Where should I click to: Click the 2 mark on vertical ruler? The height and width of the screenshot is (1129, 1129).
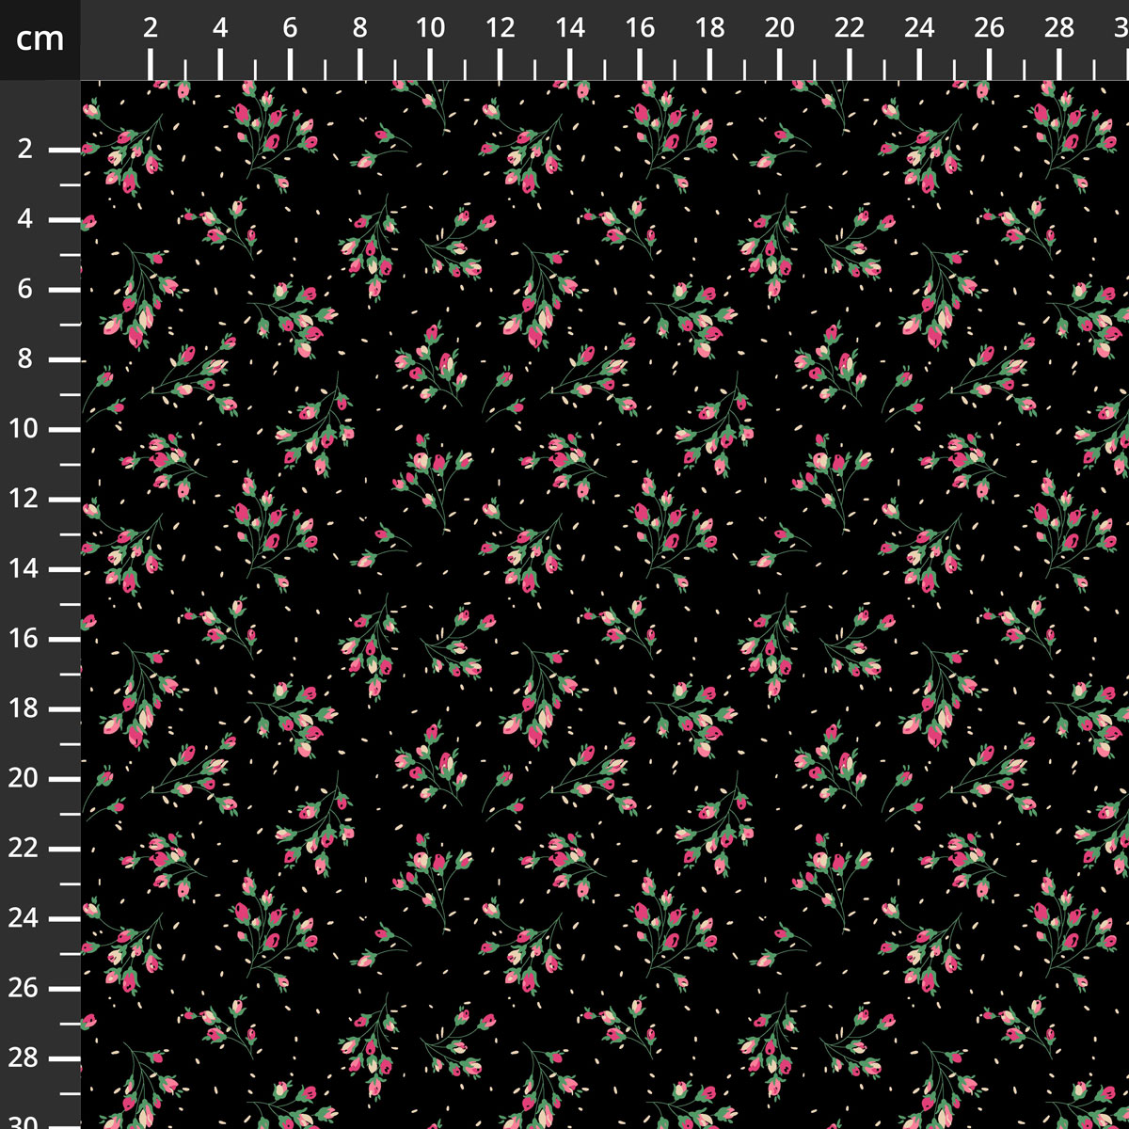pos(25,150)
